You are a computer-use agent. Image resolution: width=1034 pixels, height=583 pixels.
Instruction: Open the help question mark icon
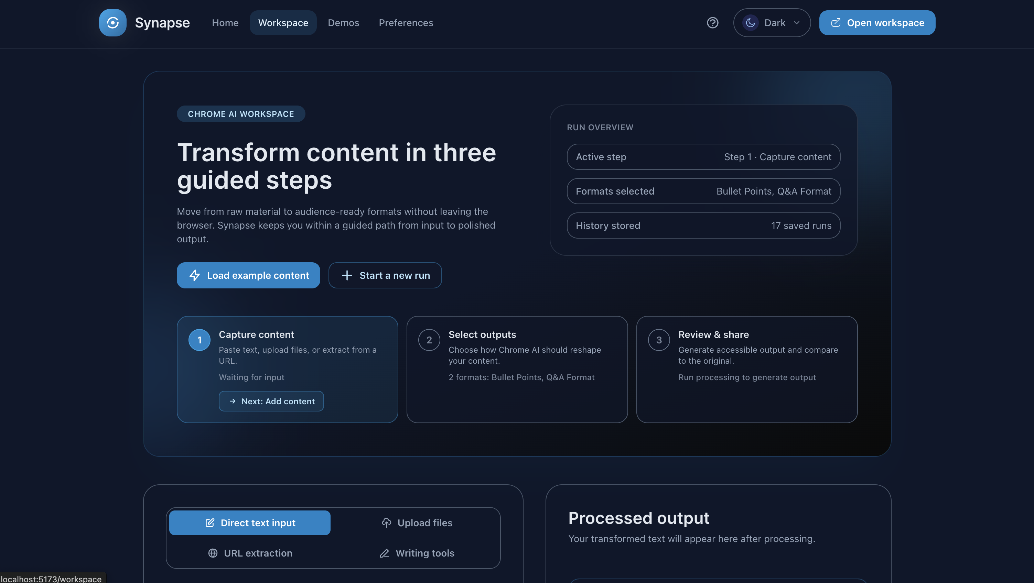[712, 22]
